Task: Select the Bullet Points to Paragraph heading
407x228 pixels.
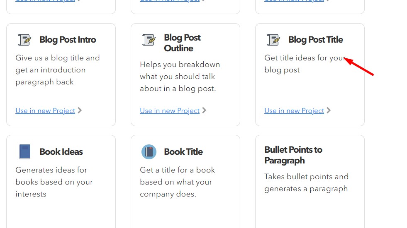Action: click(293, 155)
